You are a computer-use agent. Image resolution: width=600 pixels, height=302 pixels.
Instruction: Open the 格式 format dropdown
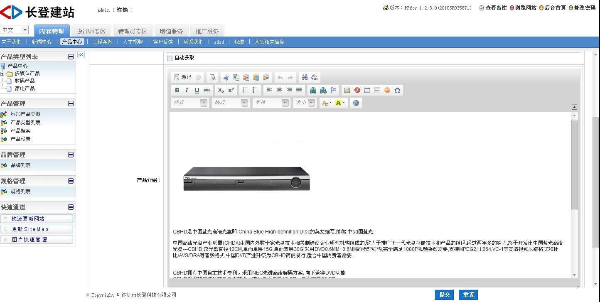231,103
